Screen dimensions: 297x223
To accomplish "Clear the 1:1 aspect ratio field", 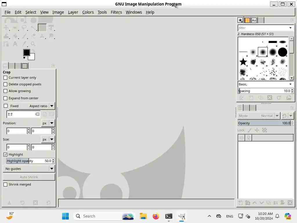I will pos(37,114).
